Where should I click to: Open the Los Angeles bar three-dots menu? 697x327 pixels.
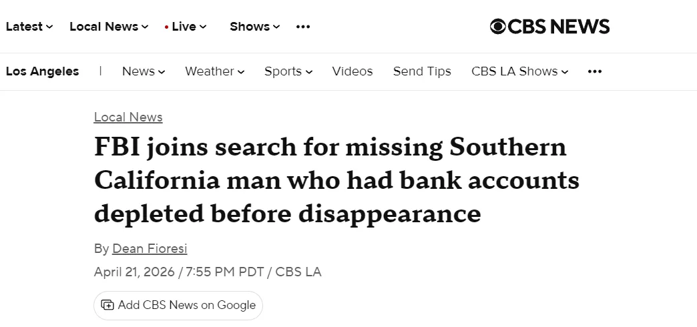(x=595, y=71)
